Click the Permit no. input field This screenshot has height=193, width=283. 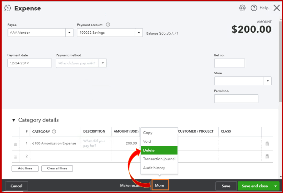[236, 99]
